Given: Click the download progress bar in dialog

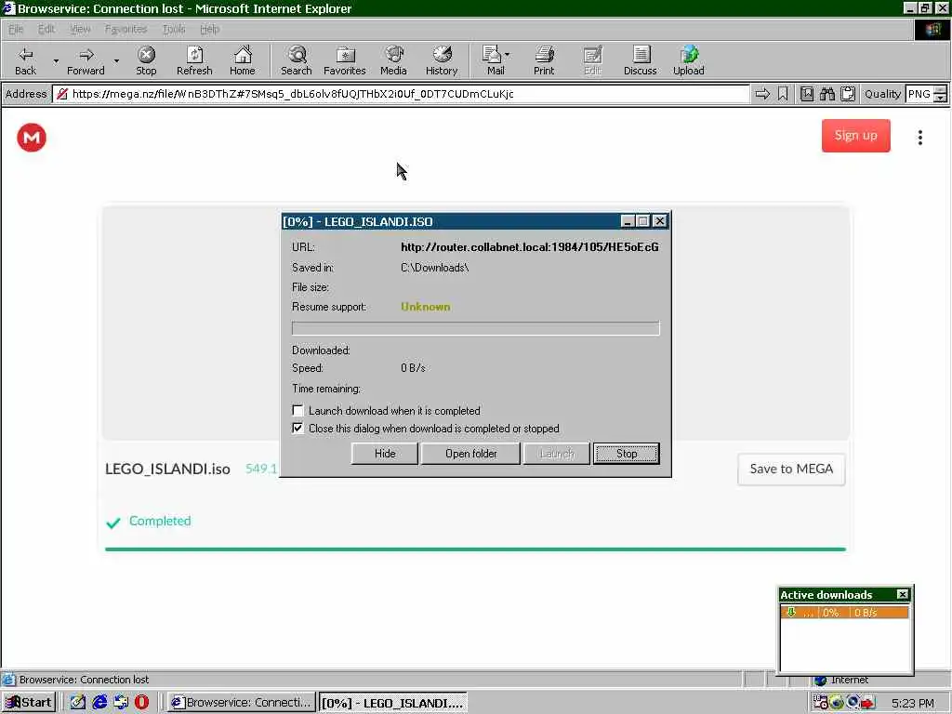Looking at the screenshot, I should tap(475, 328).
